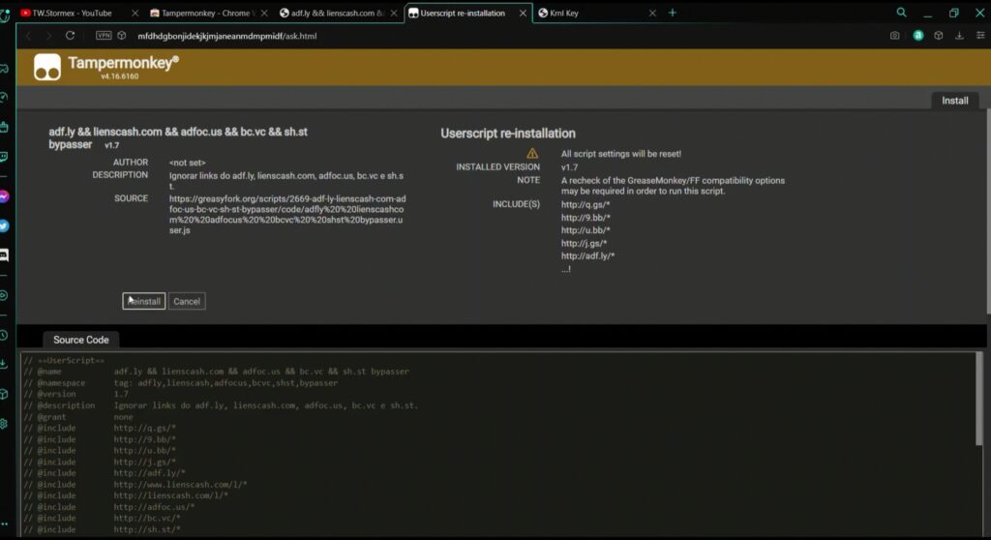The height and width of the screenshot is (540, 991).
Task: Click the http://q.gs/* include entry
Action: click(586, 204)
